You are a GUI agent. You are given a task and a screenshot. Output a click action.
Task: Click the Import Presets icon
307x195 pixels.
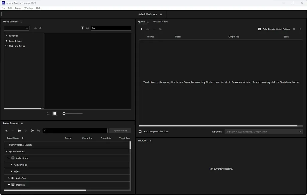coord(32,131)
